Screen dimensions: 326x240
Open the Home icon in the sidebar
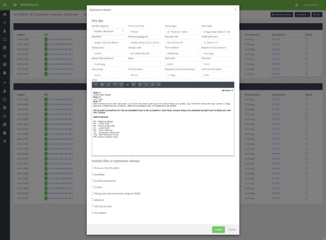point(5,15)
